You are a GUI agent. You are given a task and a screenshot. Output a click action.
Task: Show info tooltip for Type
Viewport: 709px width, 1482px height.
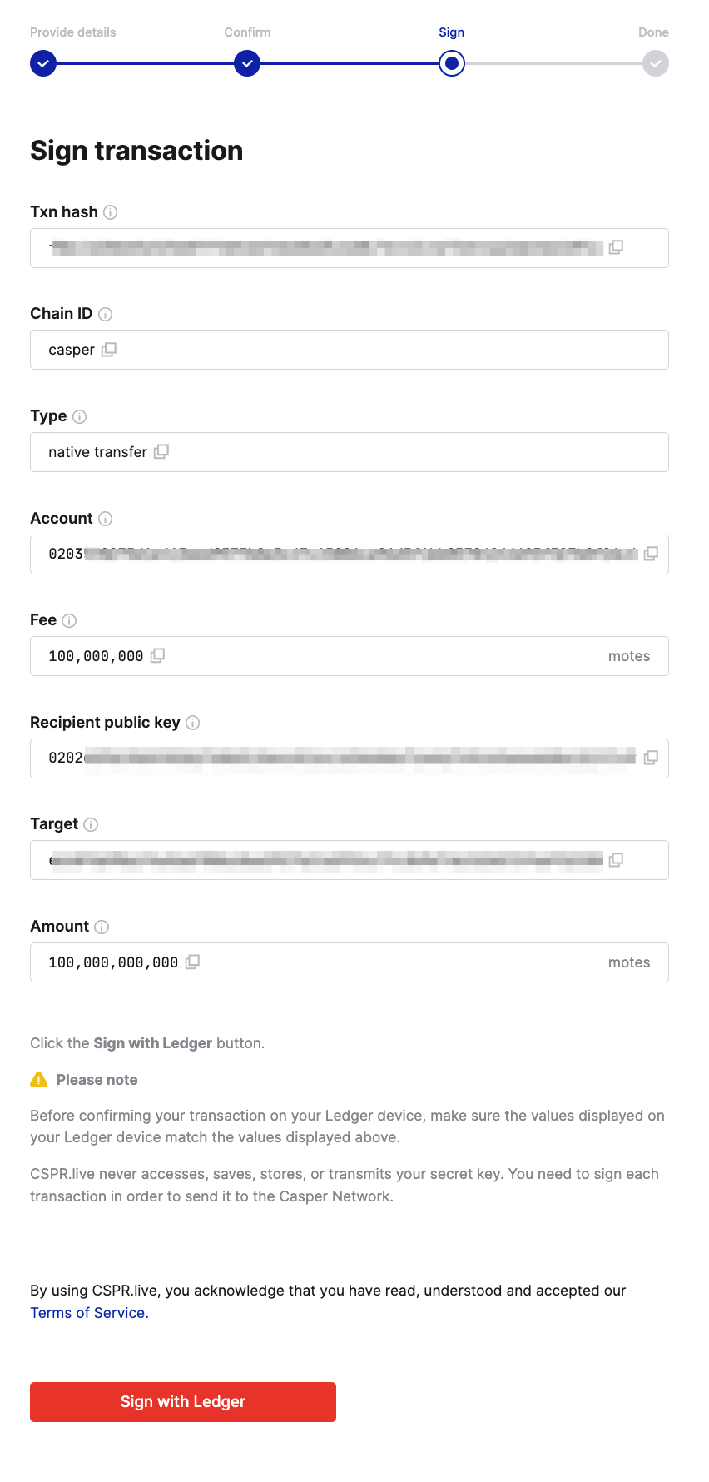80,416
